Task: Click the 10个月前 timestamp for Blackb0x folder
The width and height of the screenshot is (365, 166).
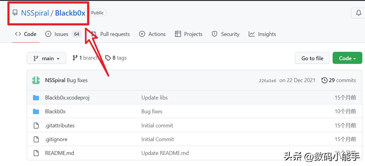Action: pos(345,111)
